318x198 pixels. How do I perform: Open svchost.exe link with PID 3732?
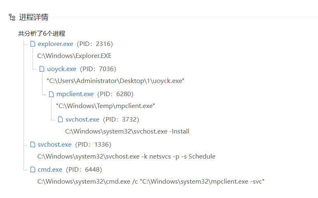[x=82, y=120]
